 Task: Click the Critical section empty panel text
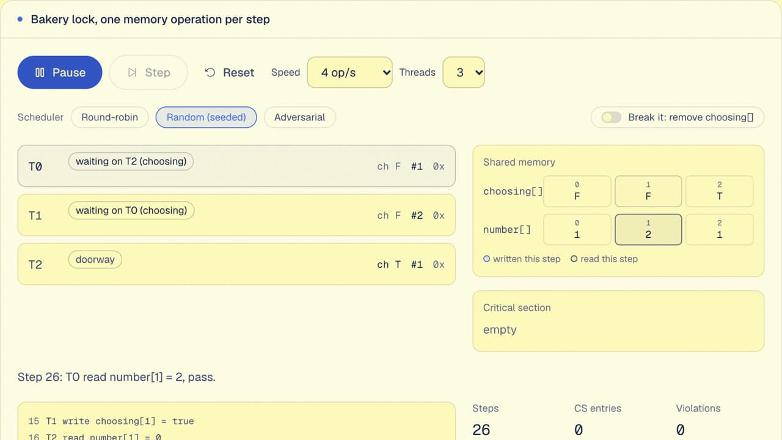tap(500, 330)
